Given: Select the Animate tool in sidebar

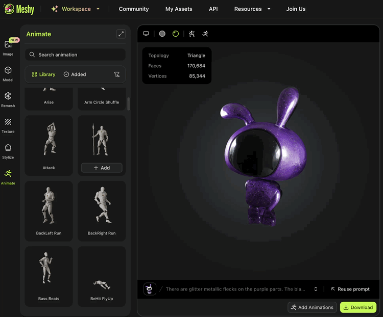Looking at the screenshot, I should coord(8,177).
